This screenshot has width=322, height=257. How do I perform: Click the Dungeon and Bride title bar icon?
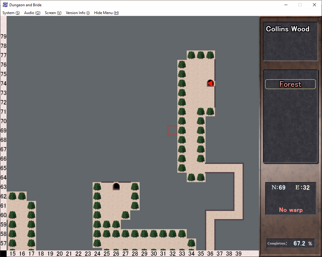tap(5, 5)
